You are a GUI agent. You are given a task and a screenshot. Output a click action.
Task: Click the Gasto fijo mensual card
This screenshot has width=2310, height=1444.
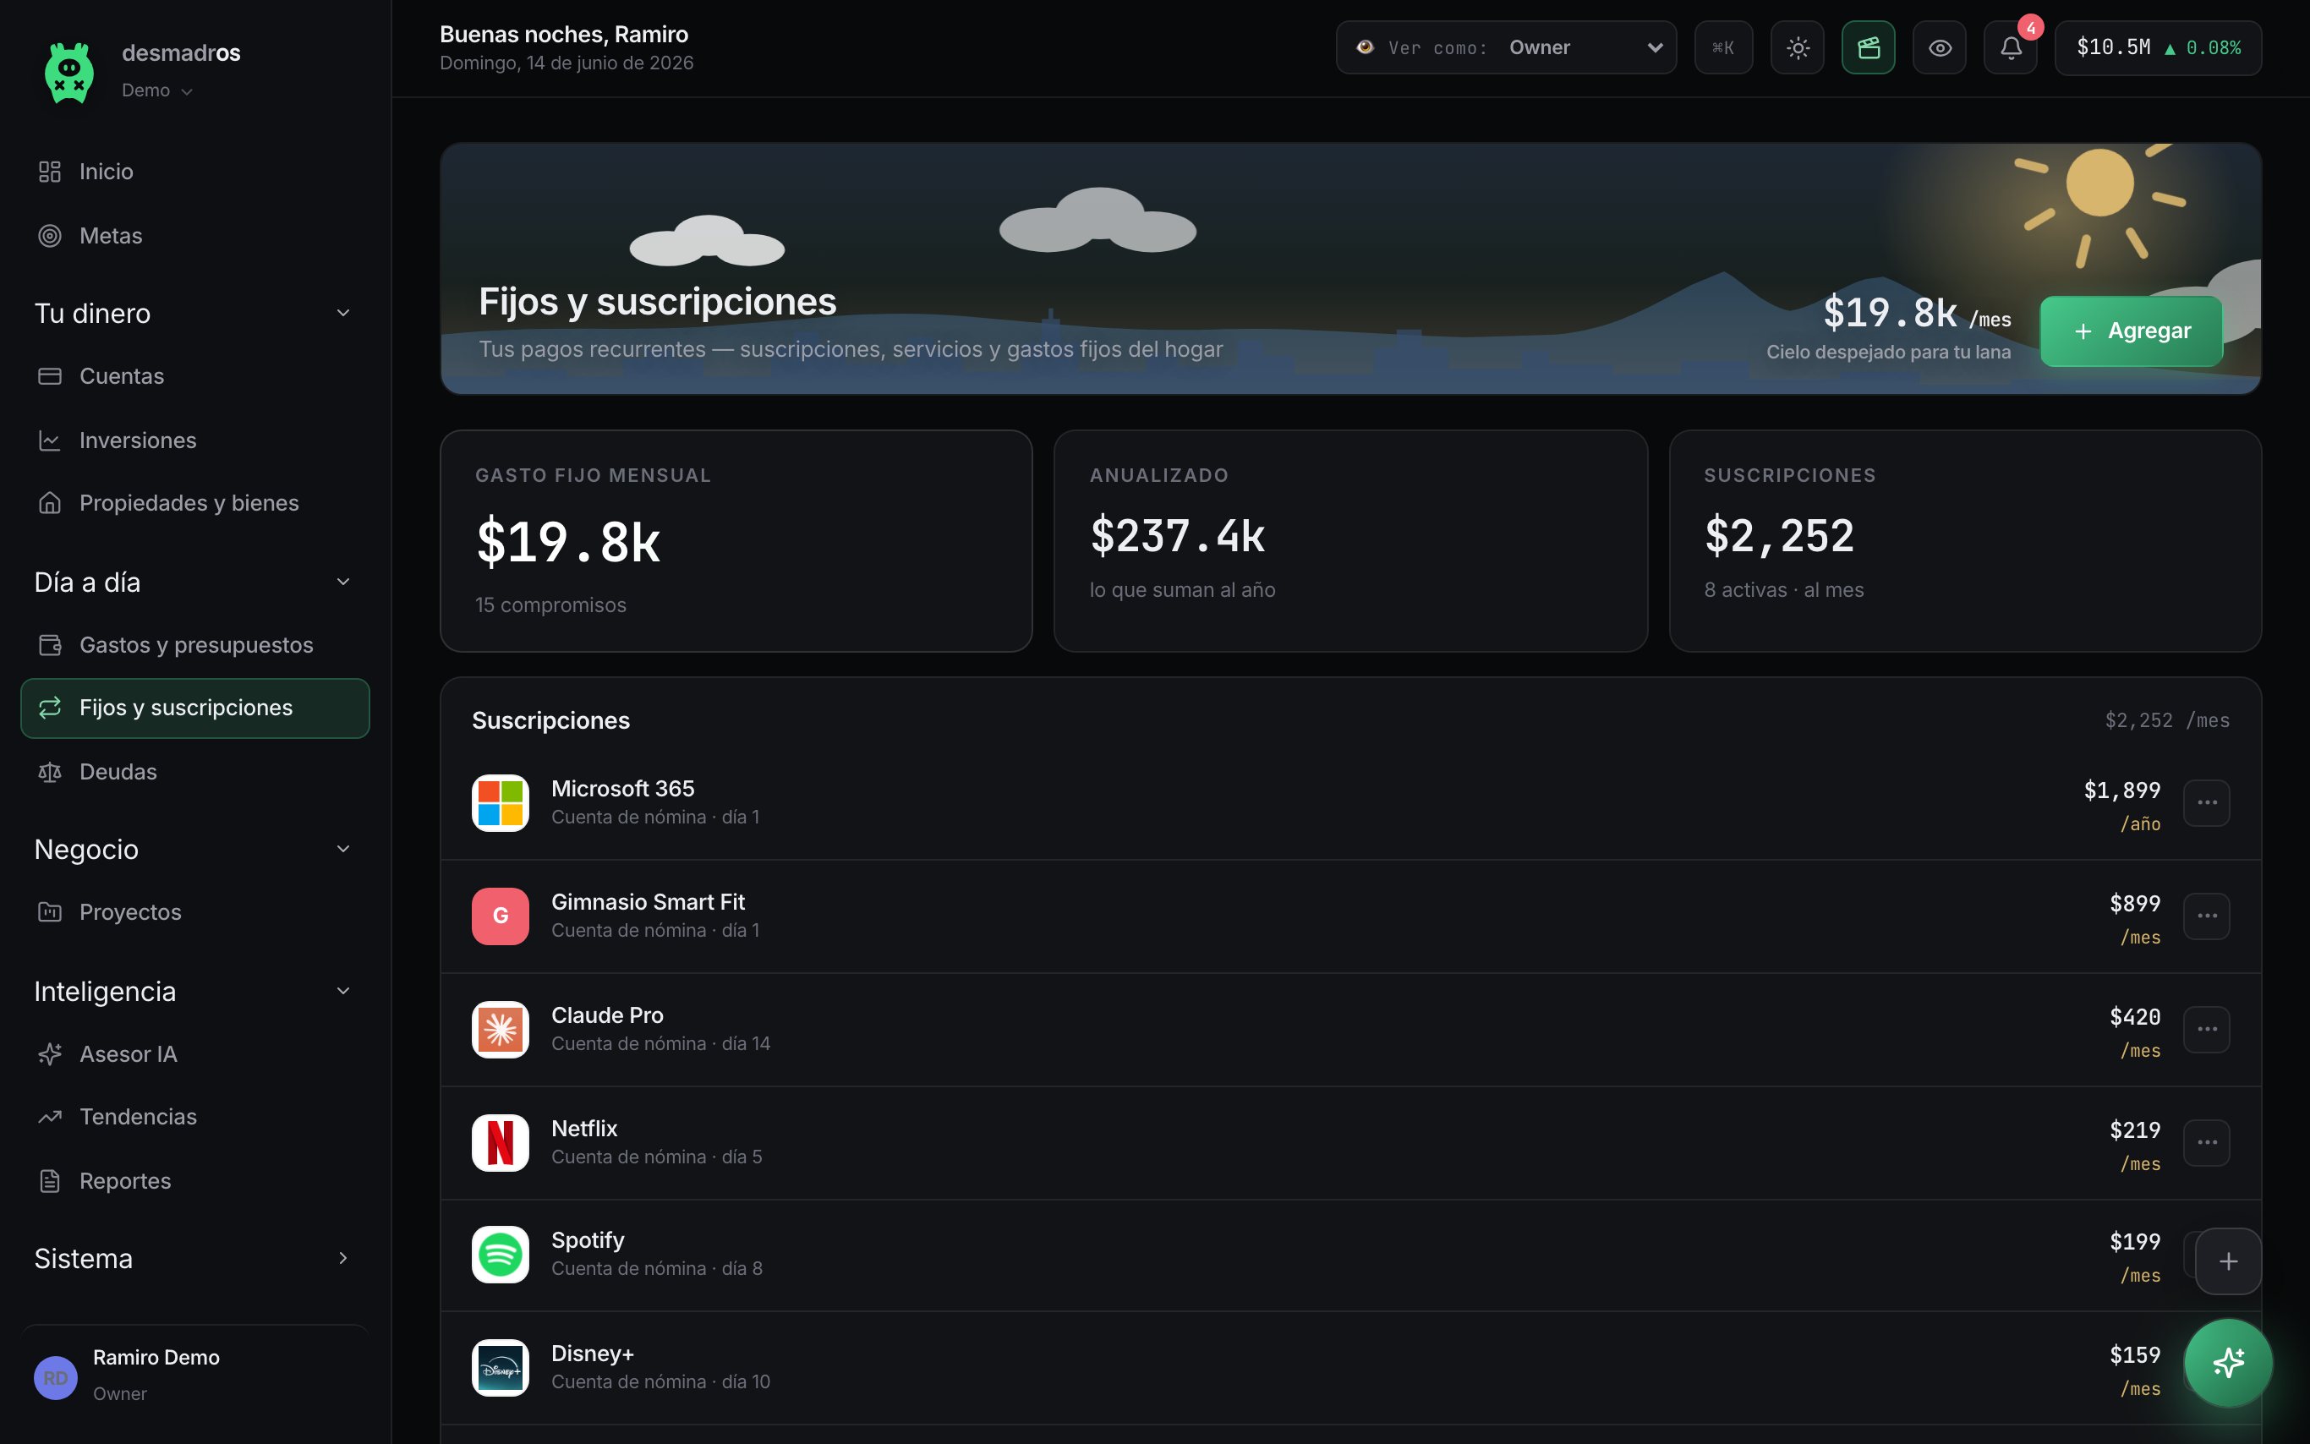point(736,540)
